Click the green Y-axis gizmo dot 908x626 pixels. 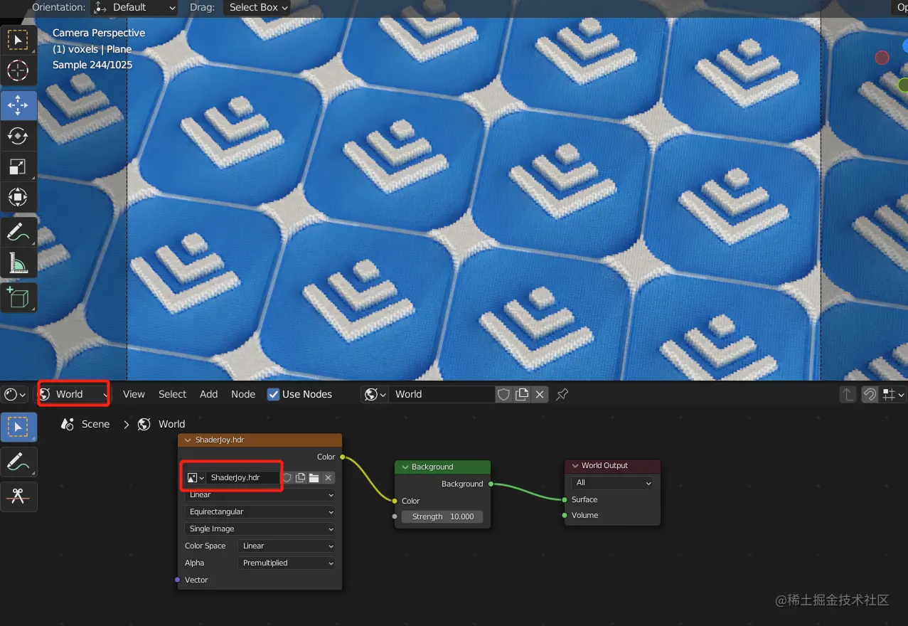coord(904,85)
